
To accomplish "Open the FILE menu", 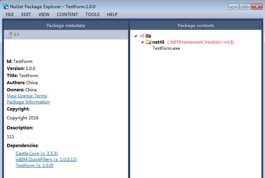I will point(10,15).
